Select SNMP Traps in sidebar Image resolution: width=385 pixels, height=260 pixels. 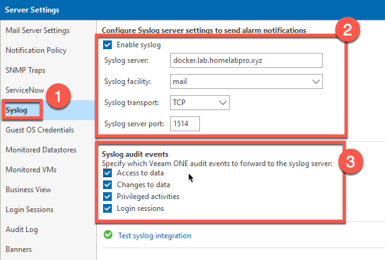click(25, 70)
